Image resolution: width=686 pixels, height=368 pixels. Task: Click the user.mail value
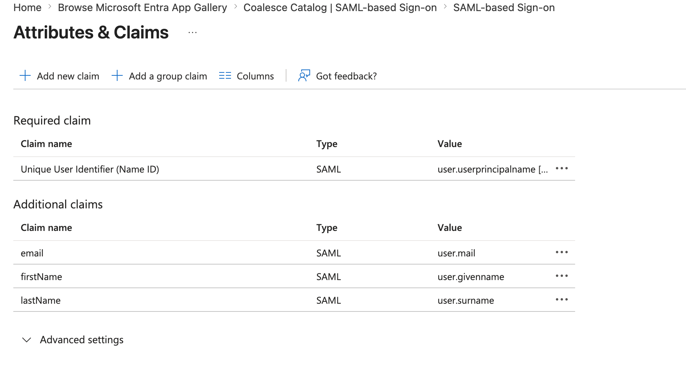click(x=456, y=253)
